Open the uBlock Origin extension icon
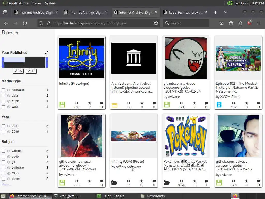 coord(249,23)
